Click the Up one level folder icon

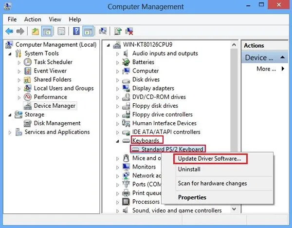pos(35,31)
